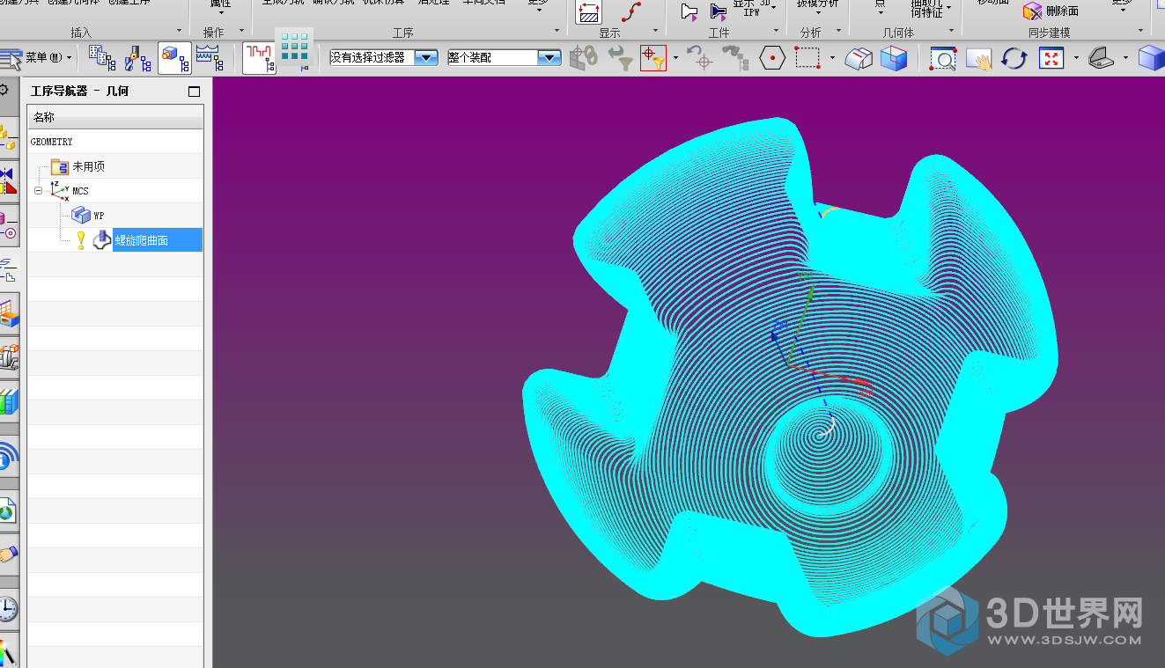Click the 删除面 button label

click(x=1062, y=11)
